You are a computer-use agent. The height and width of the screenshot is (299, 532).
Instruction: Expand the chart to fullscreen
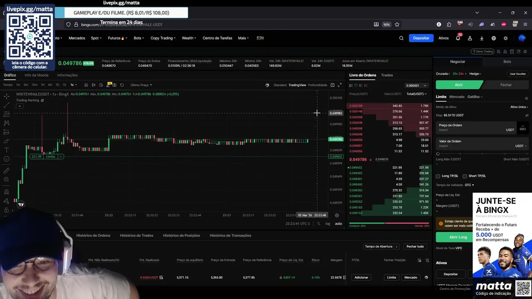(340, 85)
